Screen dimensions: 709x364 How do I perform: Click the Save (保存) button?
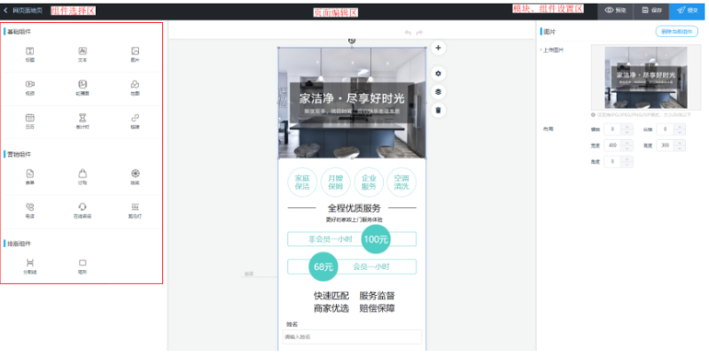[651, 11]
